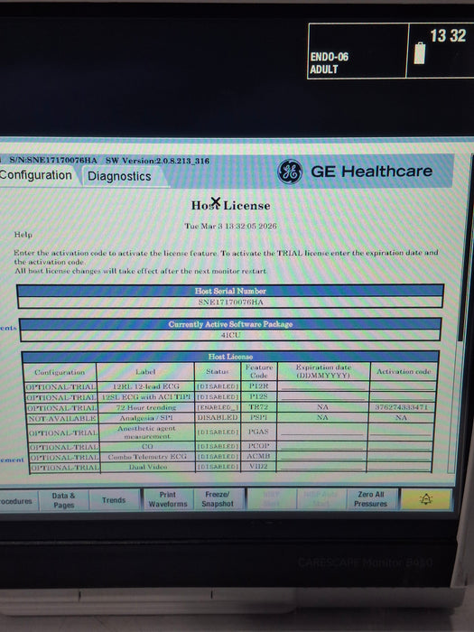Change the status selector for Combo Telemetry ECG
Screen dimensions: 474x632
(x=218, y=457)
